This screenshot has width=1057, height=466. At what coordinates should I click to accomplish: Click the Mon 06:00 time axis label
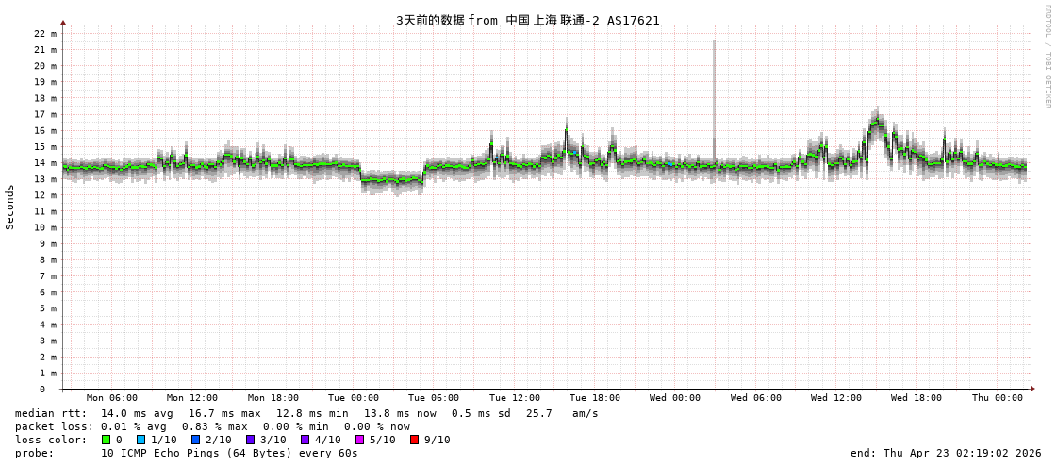[112, 398]
